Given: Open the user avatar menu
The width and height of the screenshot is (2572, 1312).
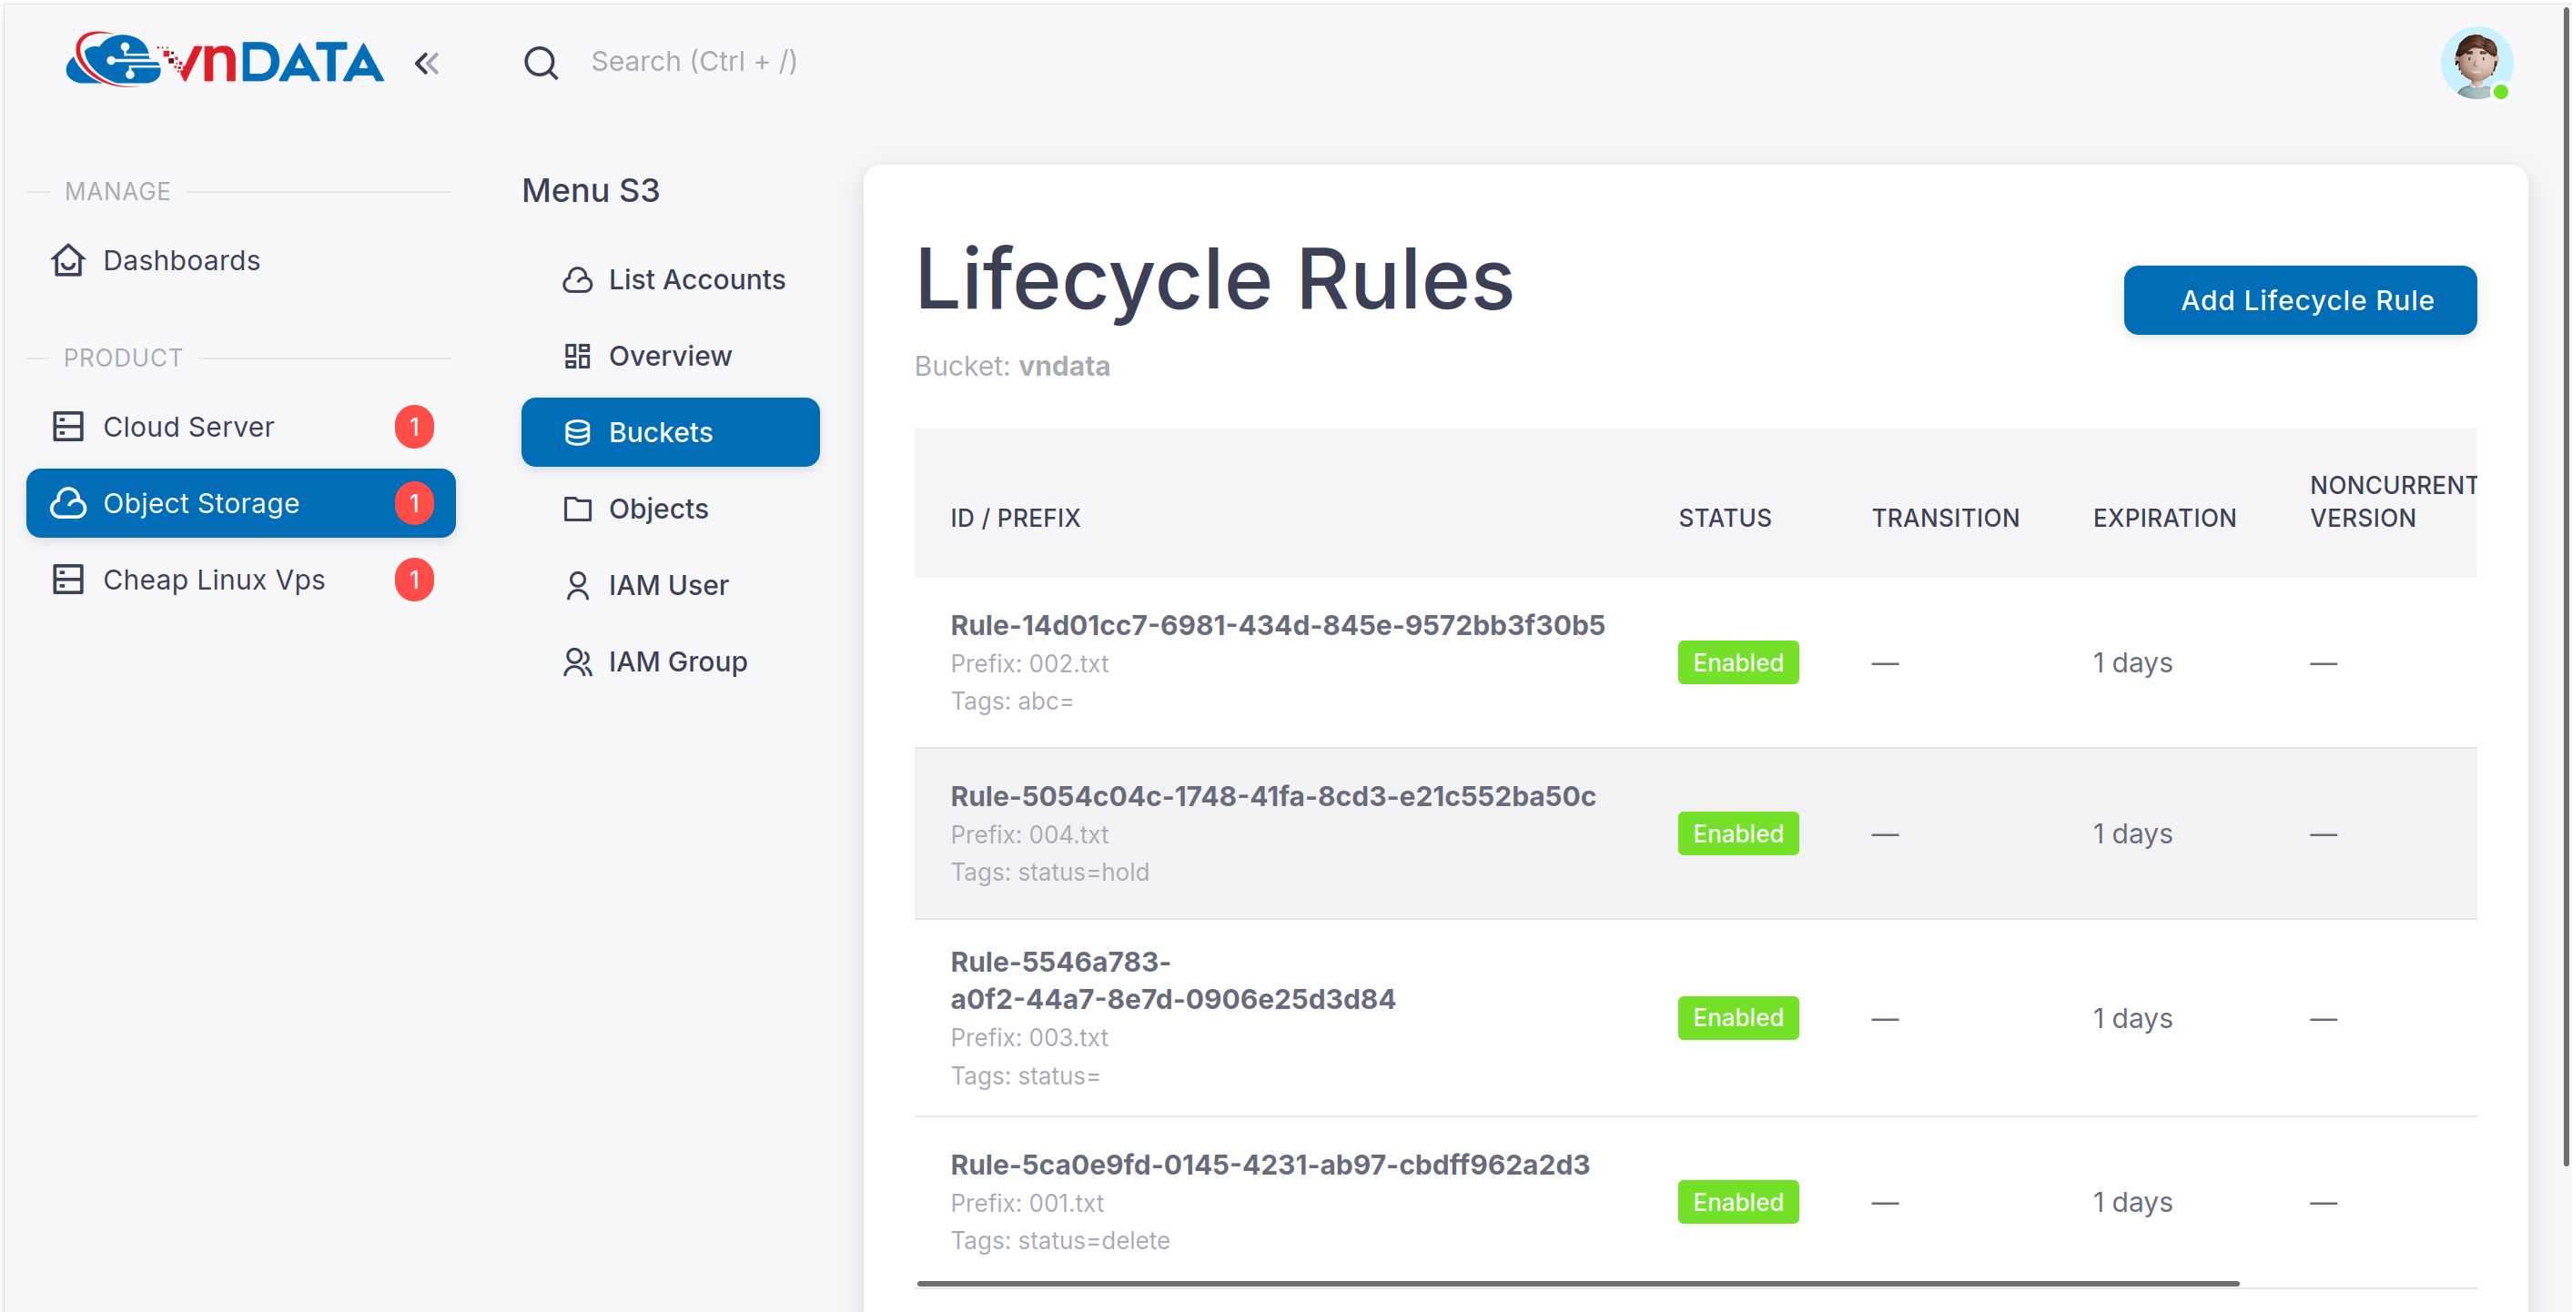Looking at the screenshot, I should (x=2476, y=63).
